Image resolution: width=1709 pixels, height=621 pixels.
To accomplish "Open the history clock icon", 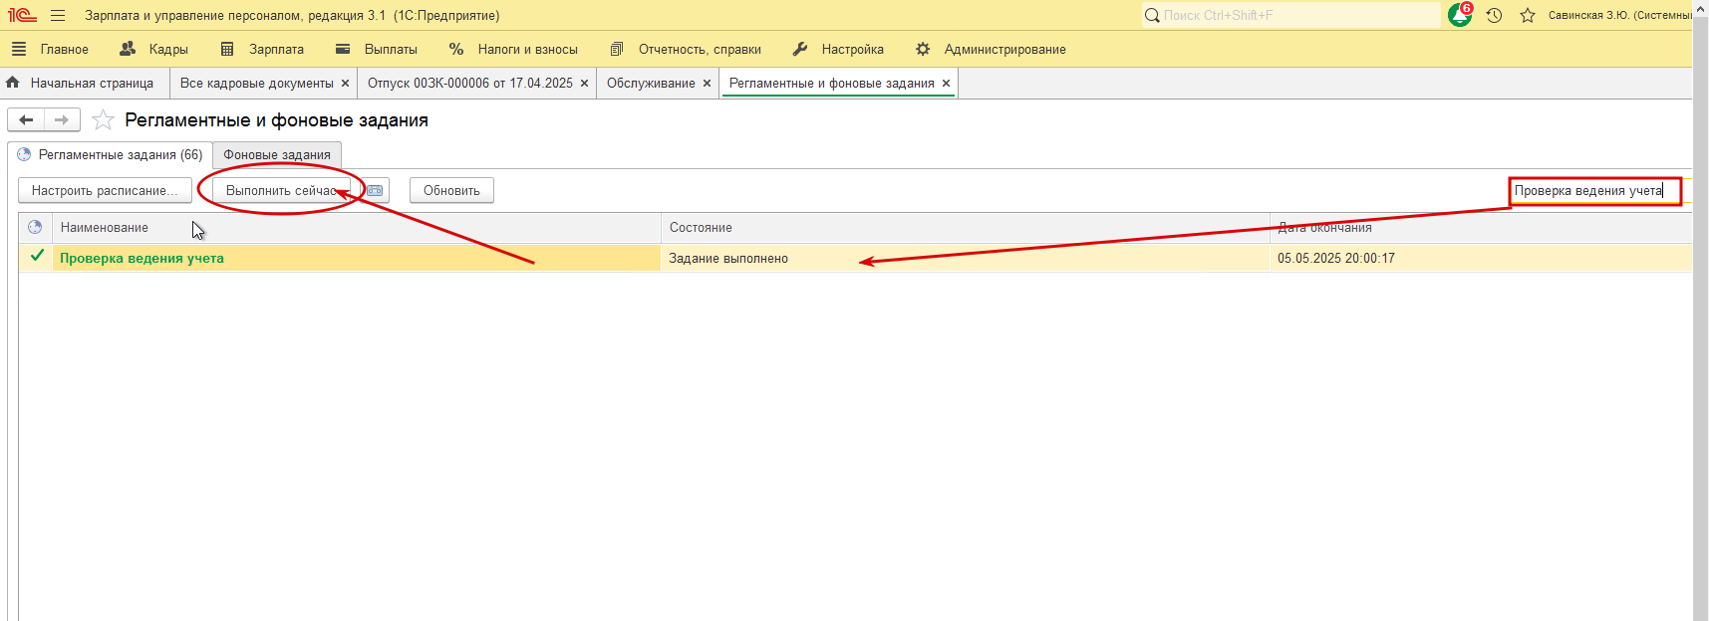I will 1494,16.
